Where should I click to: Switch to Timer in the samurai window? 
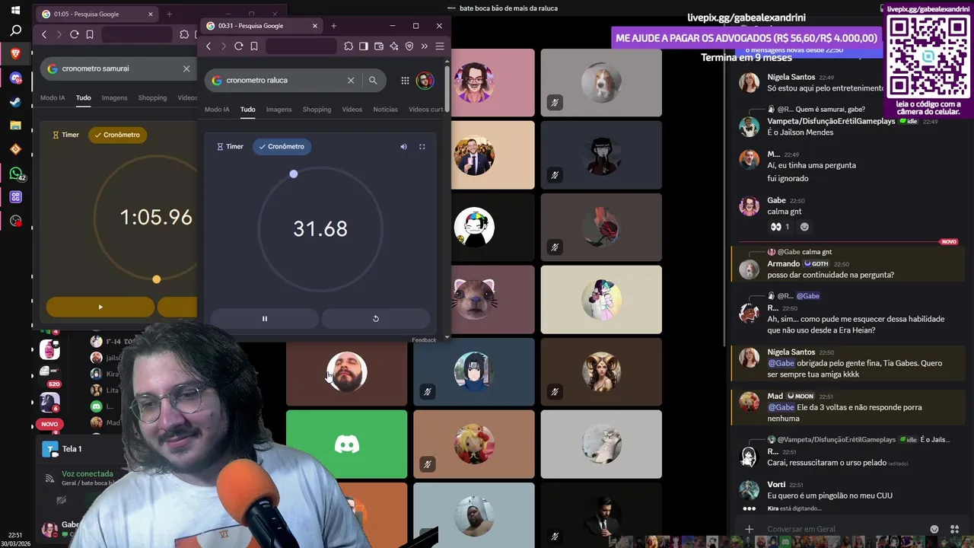tap(65, 135)
